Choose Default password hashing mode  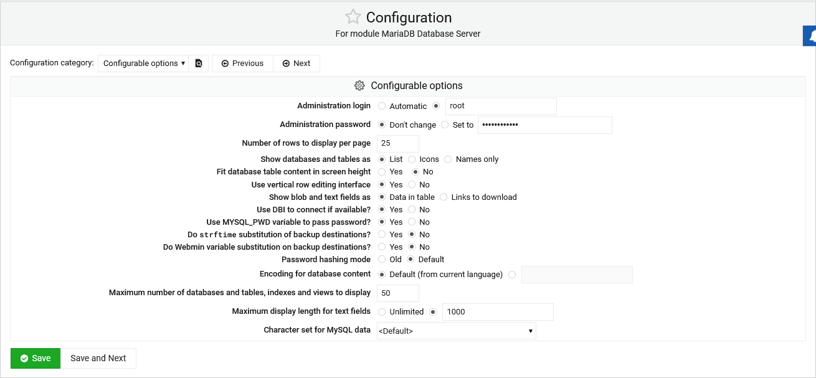coord(410,259)
